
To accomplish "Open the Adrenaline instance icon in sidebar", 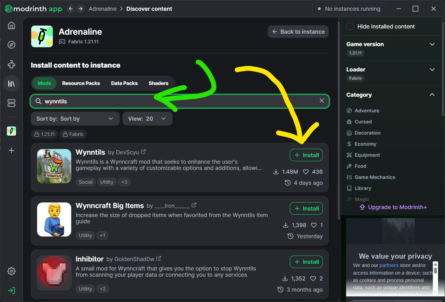I will click(11, 131).
